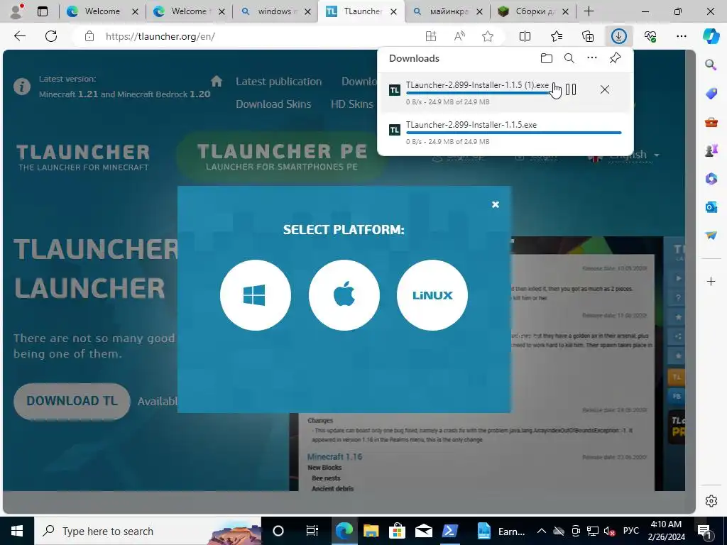Open Drop paper plane in sidebar
This screenshot has height=545, width=727.
(x=711, y=236)
